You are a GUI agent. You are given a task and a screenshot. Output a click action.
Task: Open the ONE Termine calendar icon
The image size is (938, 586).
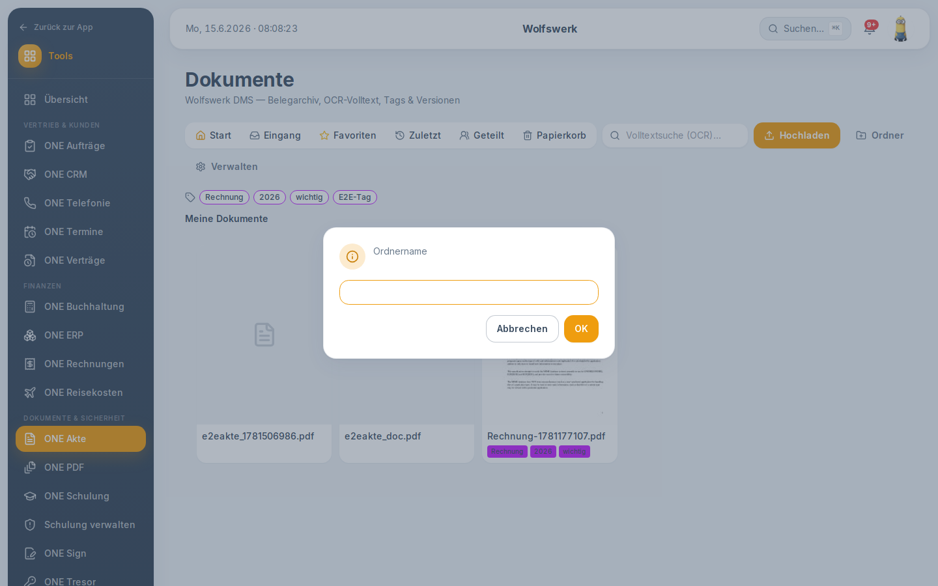click(30, 232)
